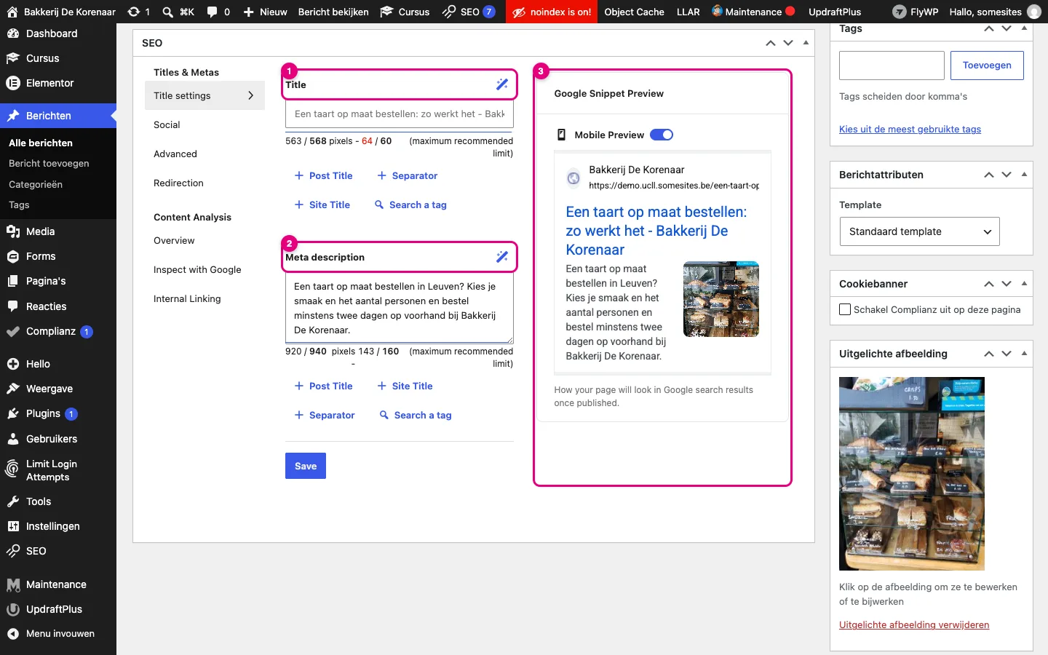Click Uitgelichte afbeelding verwijderen link
Image resolution: width=1048 pixels, height=655 pixels.
point(914,625)
